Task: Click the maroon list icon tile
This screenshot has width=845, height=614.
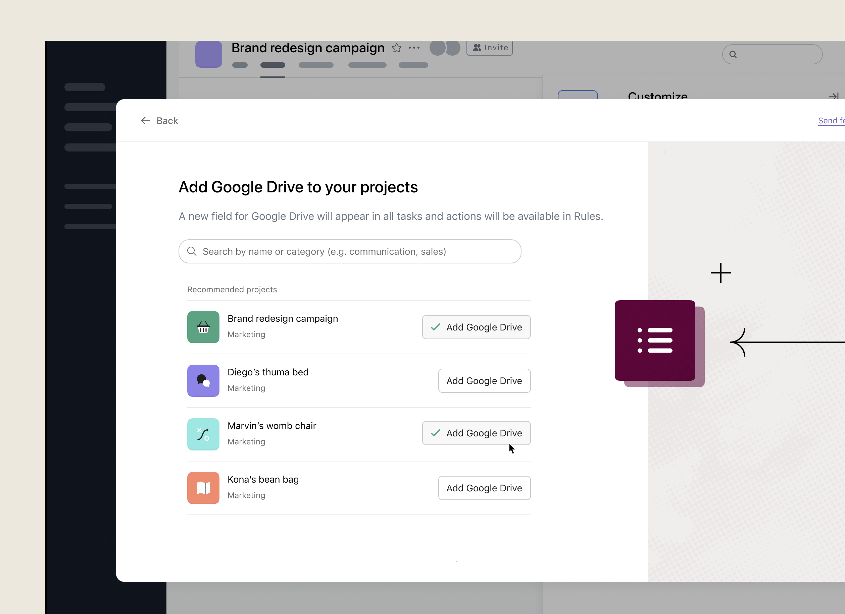Action: point(655,340)
